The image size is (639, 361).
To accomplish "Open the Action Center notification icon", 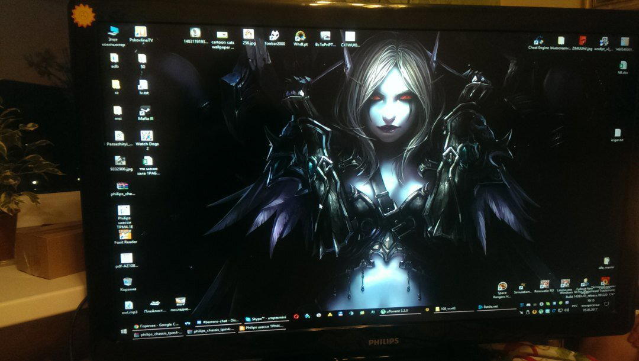I will (x=606, y=304).
